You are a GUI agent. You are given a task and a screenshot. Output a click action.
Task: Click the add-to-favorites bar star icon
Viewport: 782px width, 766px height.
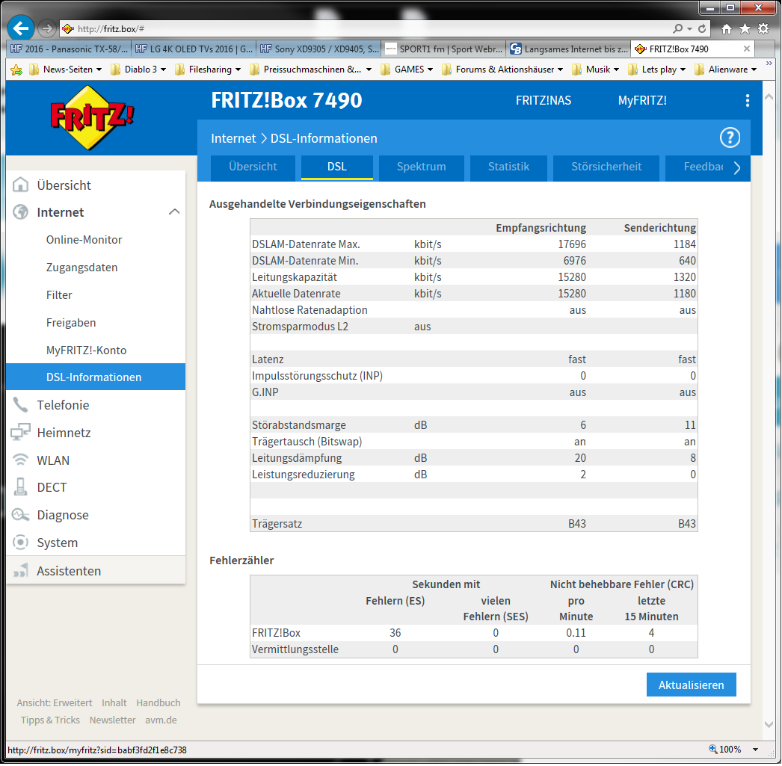[16, 70]
